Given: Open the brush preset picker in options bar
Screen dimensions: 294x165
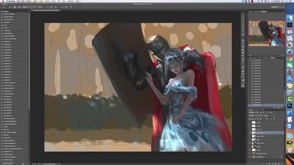Looking at the screenshot, I should (x=10, y=7).
